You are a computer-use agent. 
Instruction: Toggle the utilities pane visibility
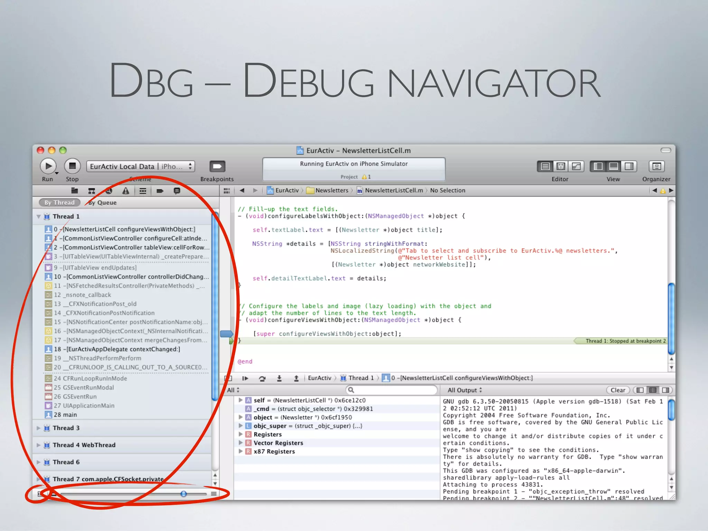point(629,167)
